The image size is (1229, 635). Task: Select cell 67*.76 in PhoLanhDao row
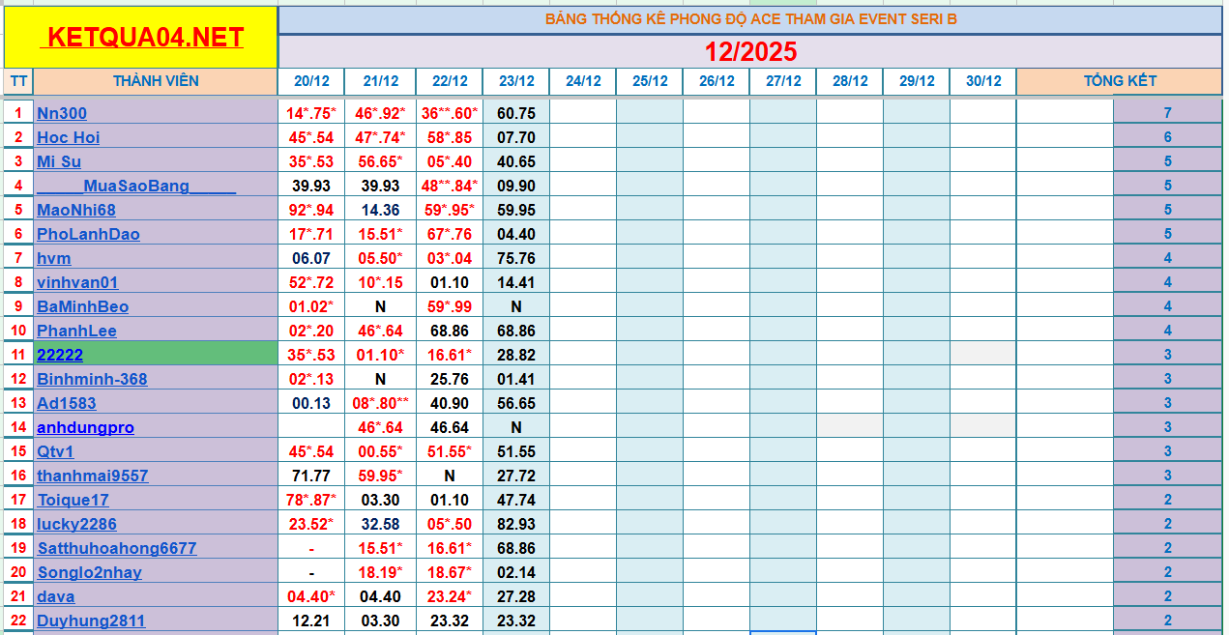click(x=450, y=234)
